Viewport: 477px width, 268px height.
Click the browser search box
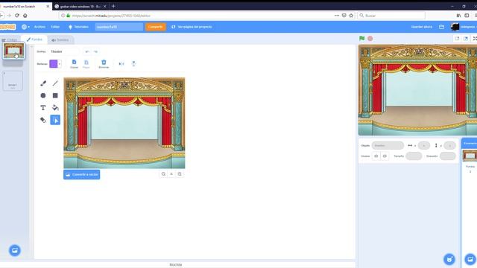click(x=391, y=16)
